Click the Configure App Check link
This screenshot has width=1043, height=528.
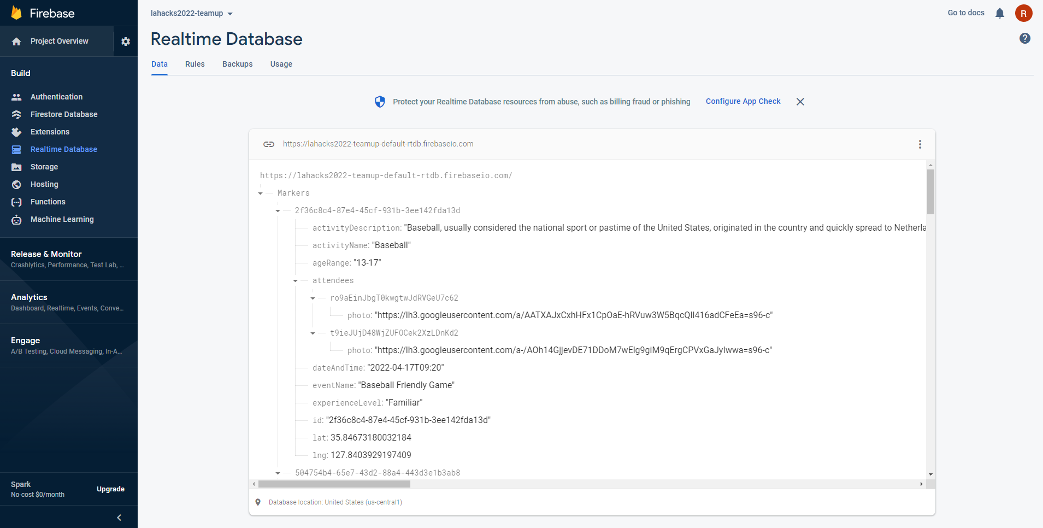743,101
